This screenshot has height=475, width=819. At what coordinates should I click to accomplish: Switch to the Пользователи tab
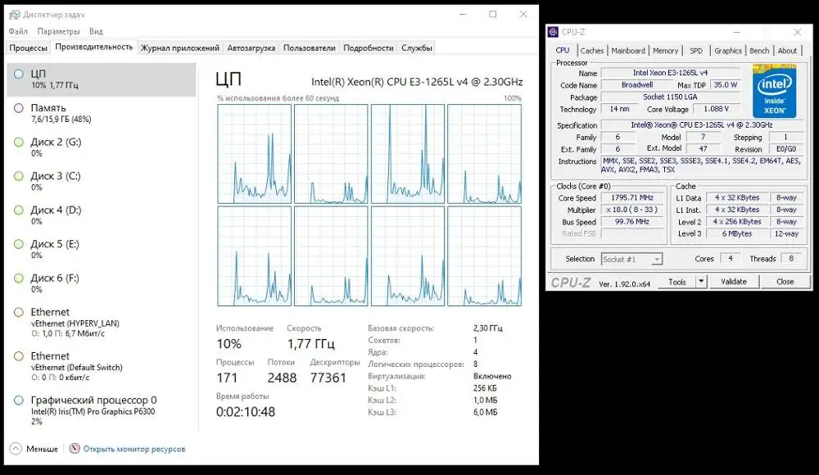(x=310, y=48)
